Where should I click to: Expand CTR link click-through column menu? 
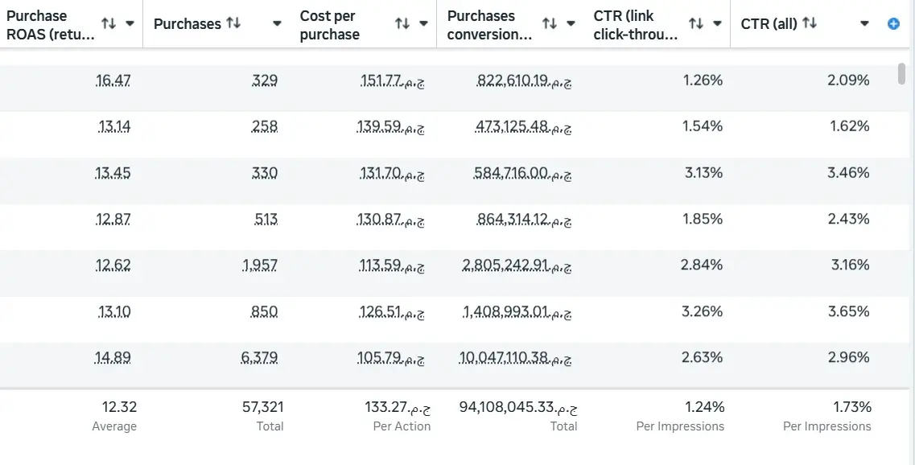(x=718, y=24)
